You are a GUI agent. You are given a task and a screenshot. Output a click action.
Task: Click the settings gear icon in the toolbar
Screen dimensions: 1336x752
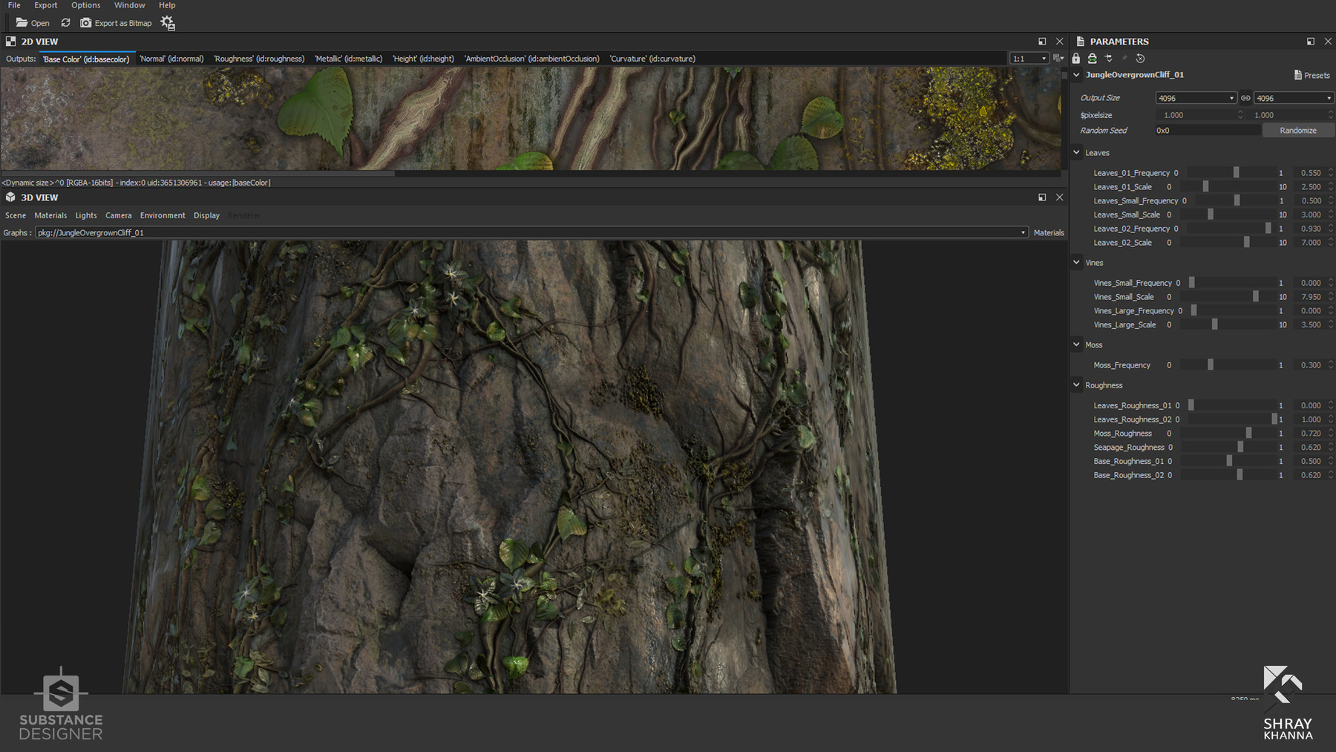click(167, 23)
